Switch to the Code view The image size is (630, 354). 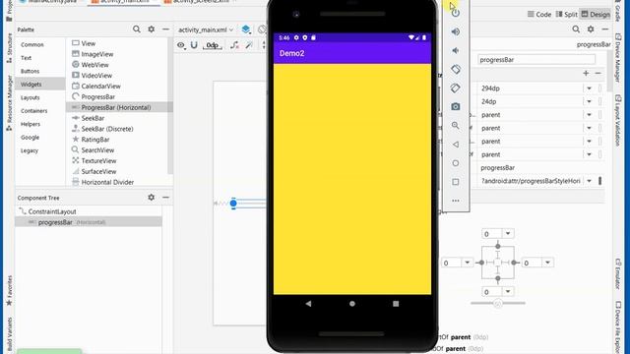[x=539, y=14]
